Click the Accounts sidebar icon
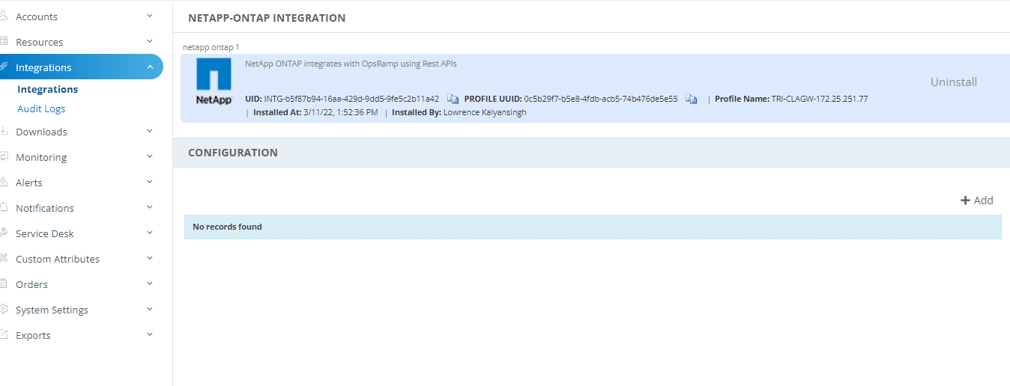The width and height of the screenshot is (1010, 386). [4, 16]
